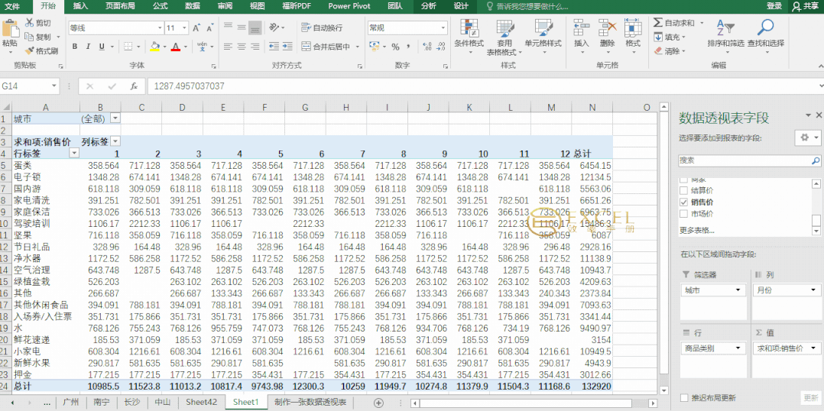This screenshot has width=824, height=411.
Task: Click the insert function fx icon
Action: click(134, 86)
